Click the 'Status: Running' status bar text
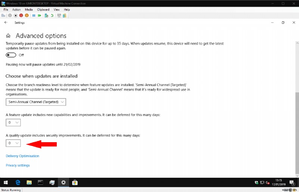 pos(11,190)
